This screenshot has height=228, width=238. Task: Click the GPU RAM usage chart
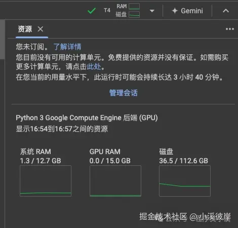115,181
